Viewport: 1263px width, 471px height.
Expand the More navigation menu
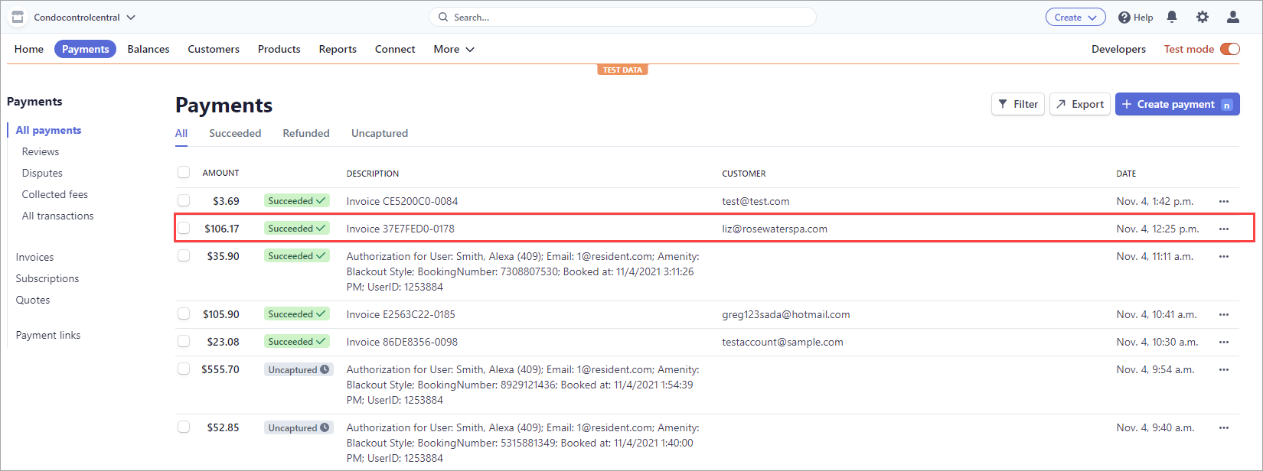click(x=453, y=49)
